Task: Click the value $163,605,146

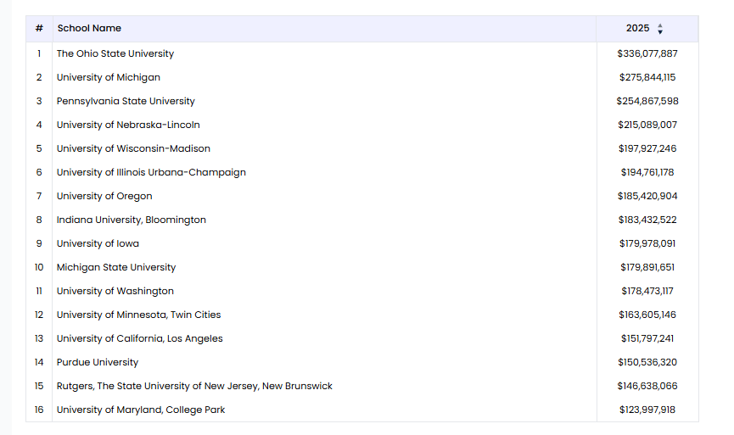Action: pyautogui.click(x=647, y=315)
